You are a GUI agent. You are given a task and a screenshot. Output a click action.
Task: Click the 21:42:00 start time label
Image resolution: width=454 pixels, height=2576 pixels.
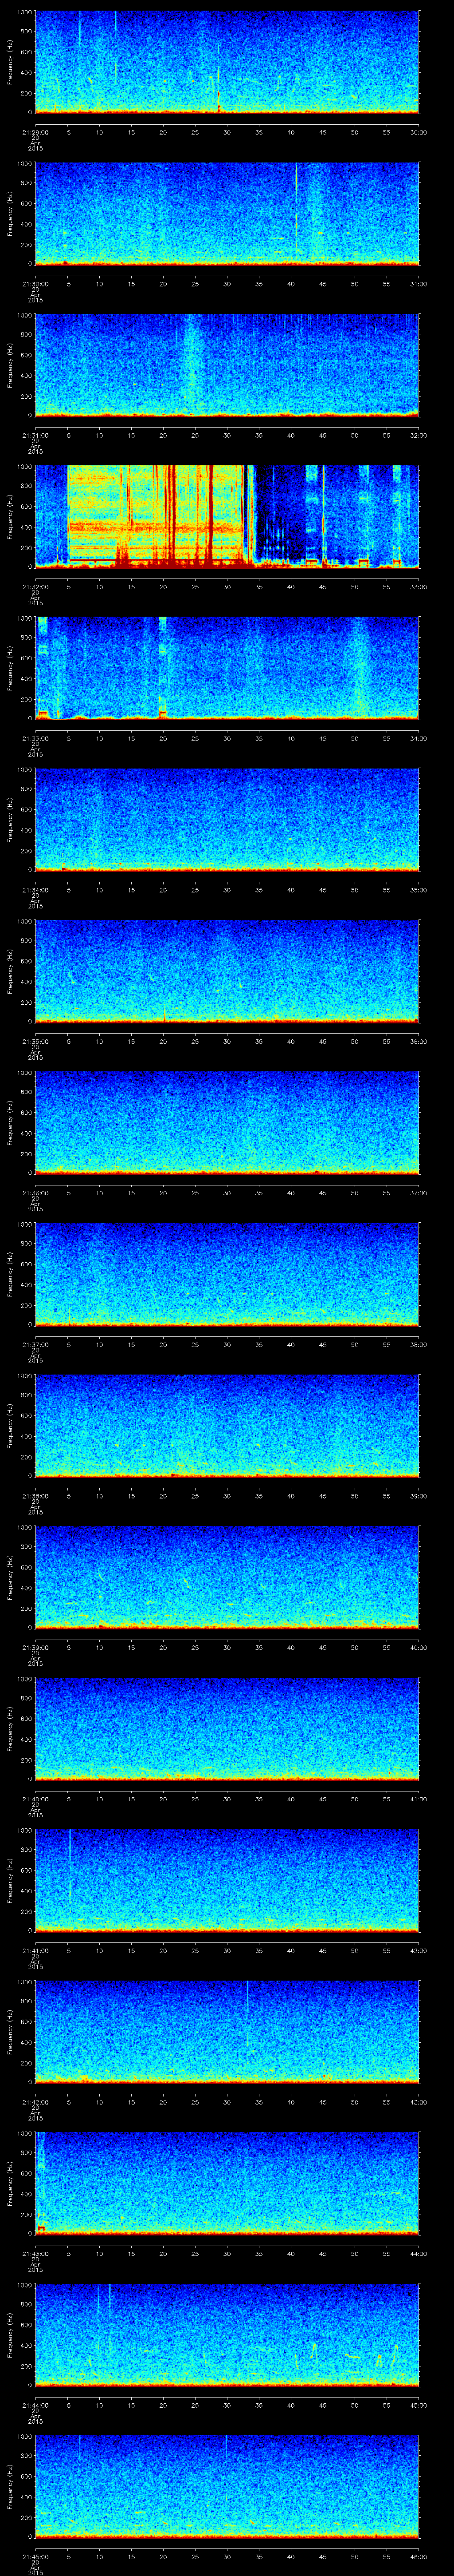click(35, 2101)
